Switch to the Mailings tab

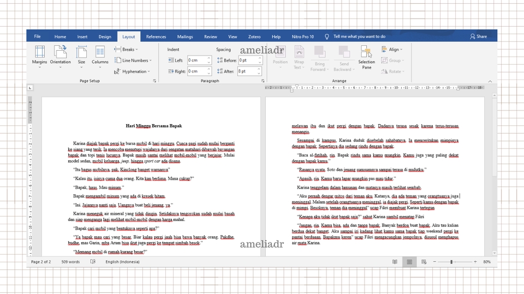pyautogui.click(x=185, y=36)
